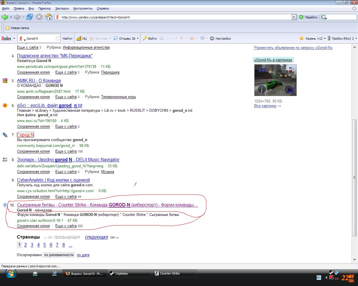Expand the Back button history dropdown
Screen dimensions: 358x286
tap(11, 17)
